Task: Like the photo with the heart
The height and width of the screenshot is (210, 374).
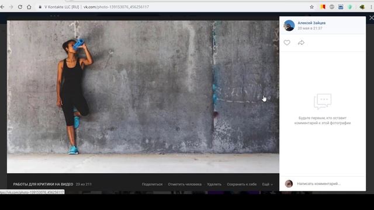Action: tap(287, 43)
